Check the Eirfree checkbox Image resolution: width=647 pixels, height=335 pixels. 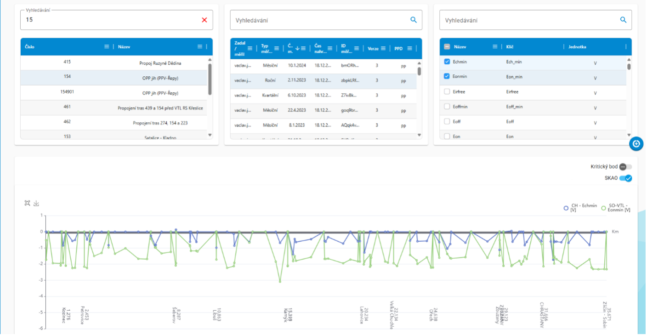447,92
